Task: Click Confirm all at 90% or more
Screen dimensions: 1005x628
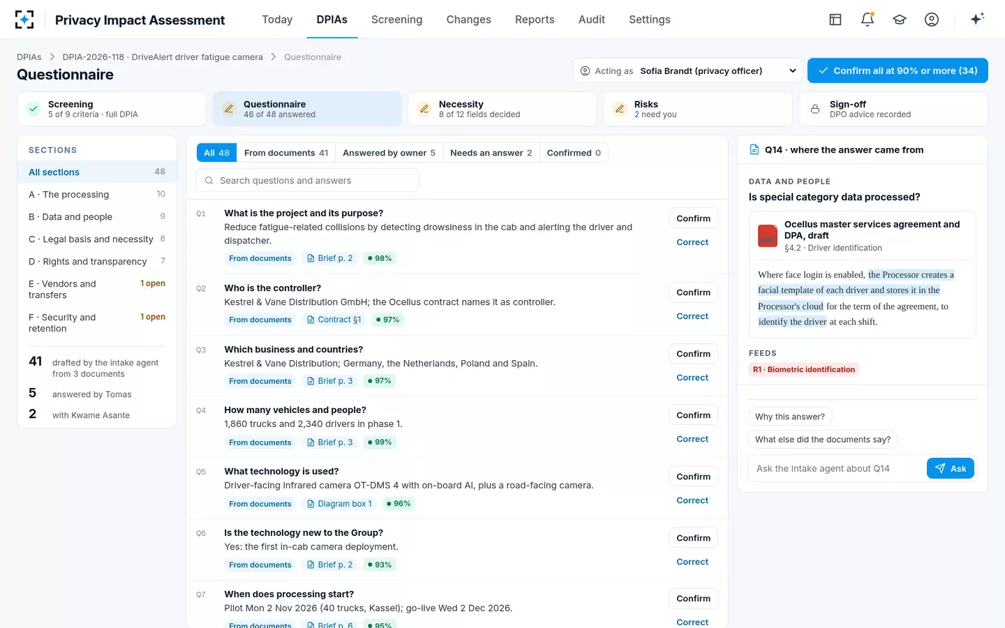Action: [x=898, y=70]
